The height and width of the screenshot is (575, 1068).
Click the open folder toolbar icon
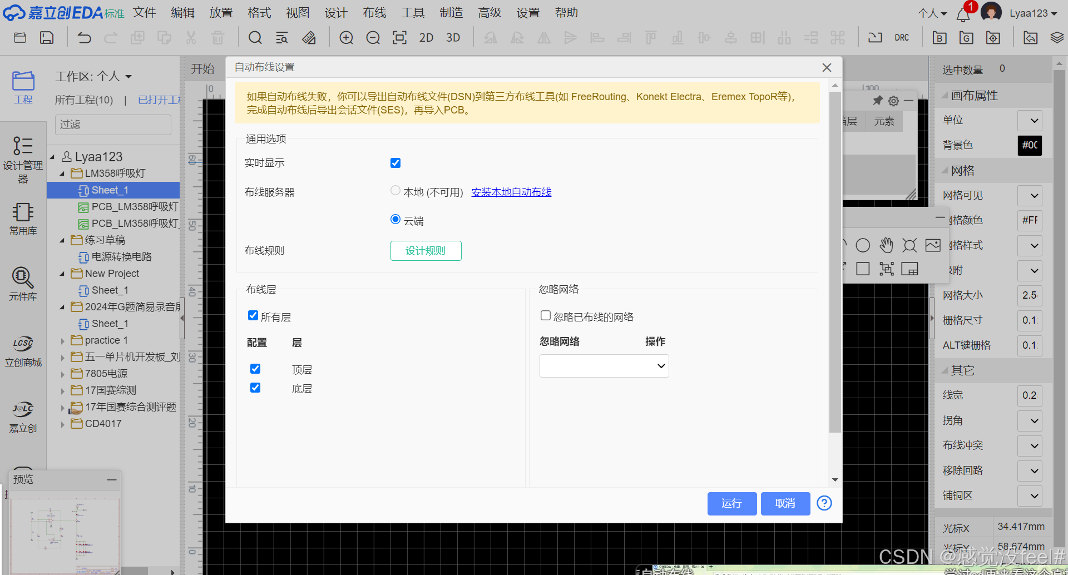[20, 38]
